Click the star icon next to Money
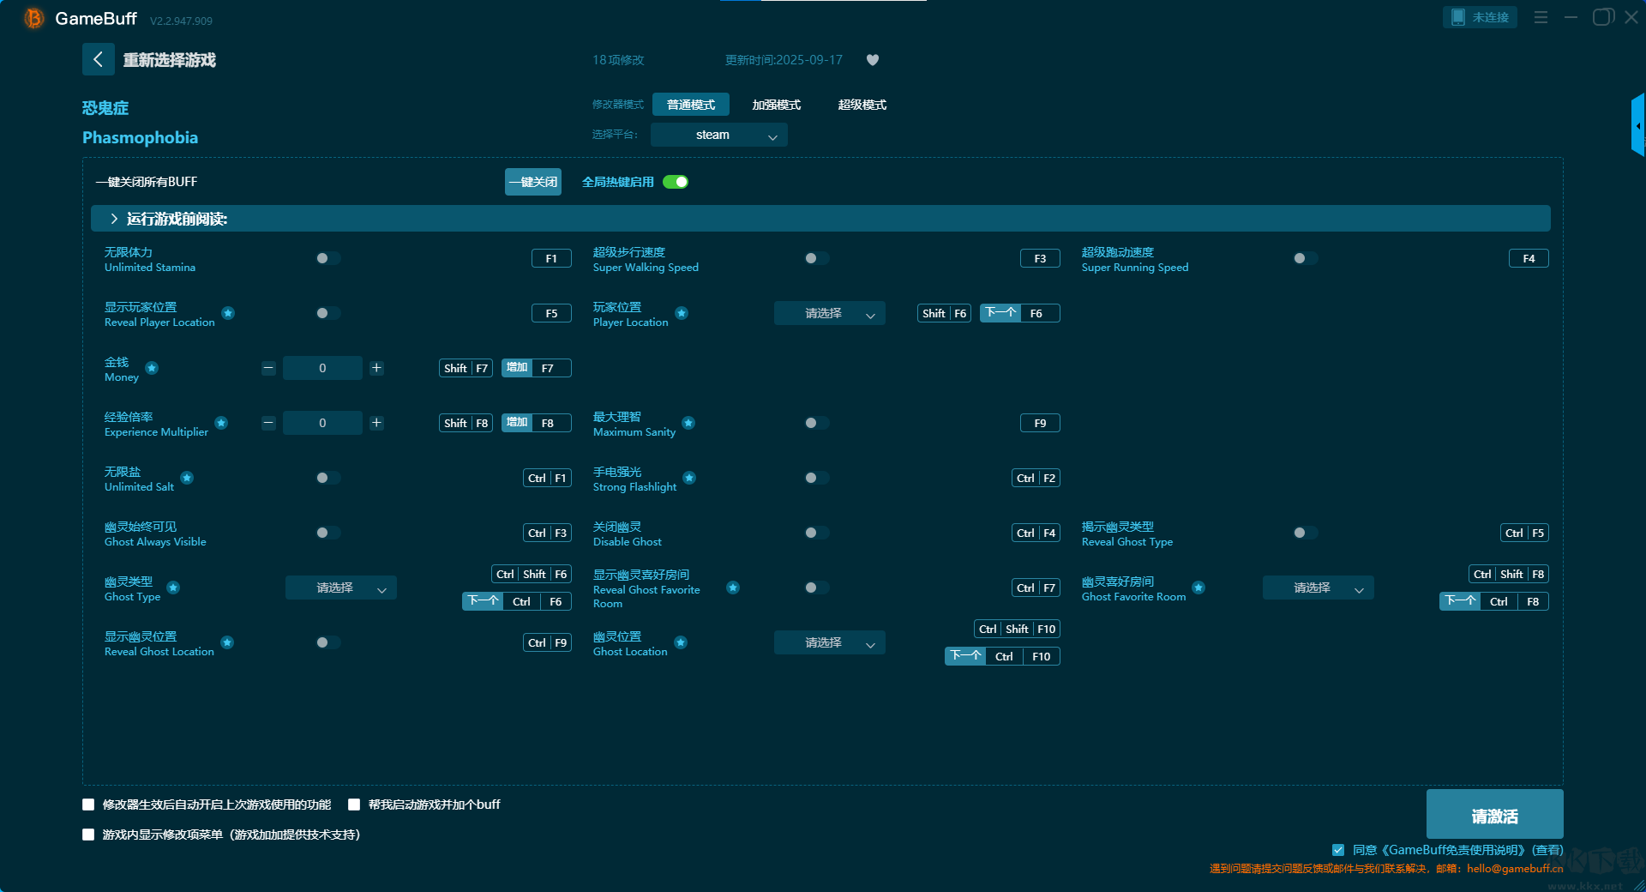This screenshot has height=892, width=1646. [152, 368]
